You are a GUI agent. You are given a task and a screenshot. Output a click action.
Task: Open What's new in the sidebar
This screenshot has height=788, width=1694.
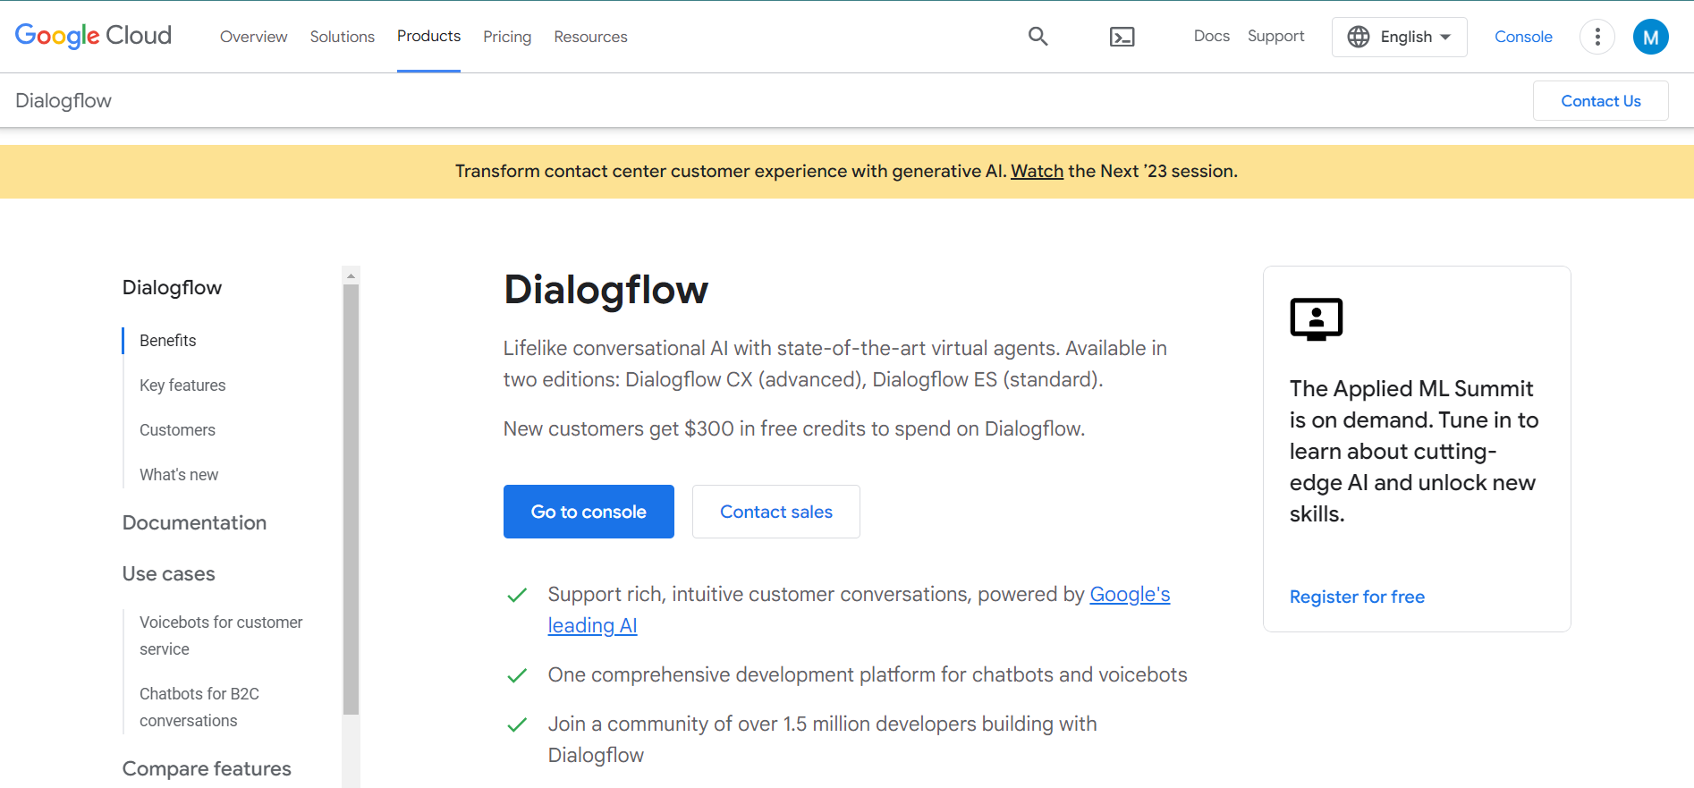pos(179,475)
